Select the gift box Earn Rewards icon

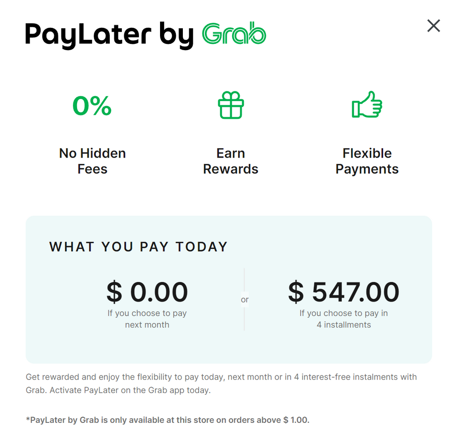(230, 105)
